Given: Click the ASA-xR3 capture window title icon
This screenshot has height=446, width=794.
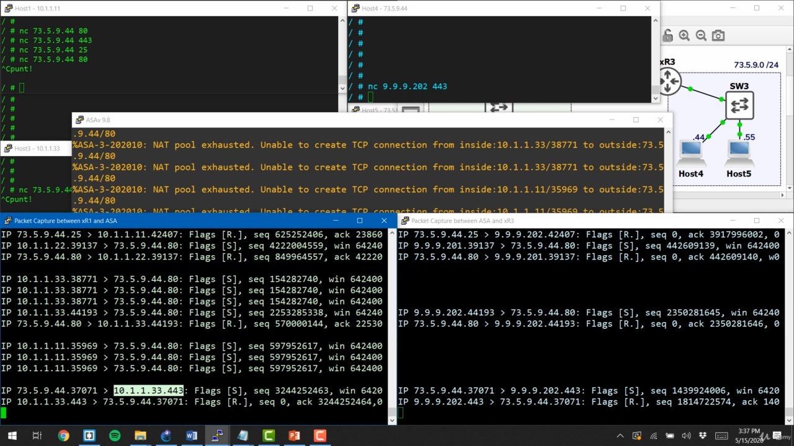Looking at the screenshot, I should point(405,221).
